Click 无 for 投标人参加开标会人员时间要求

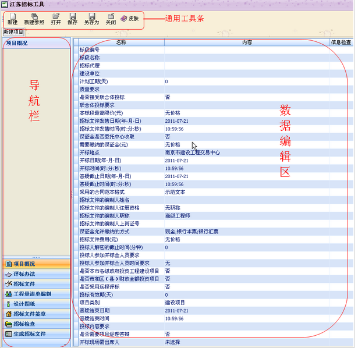tap(168, 264)
